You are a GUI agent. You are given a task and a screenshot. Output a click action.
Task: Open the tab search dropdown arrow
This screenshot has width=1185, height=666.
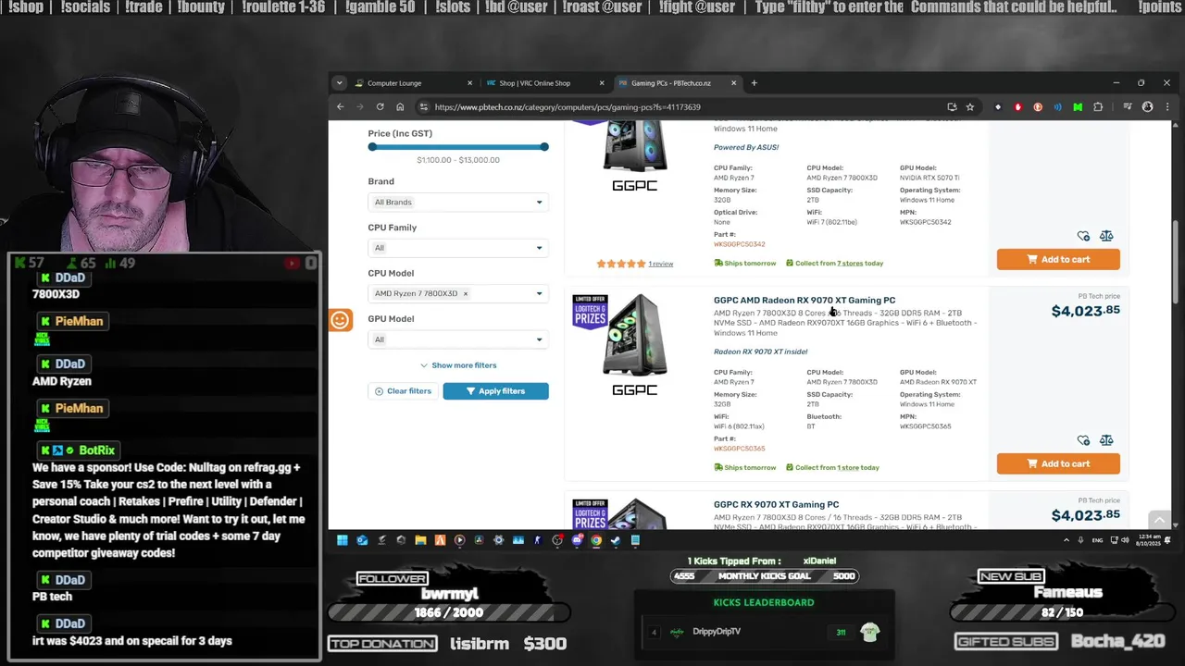(x=340, y=83)
